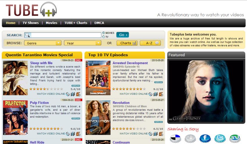Open the Sleep with Me poster thumbnail
The image size is (247, 144).
(x=15, y=78)
